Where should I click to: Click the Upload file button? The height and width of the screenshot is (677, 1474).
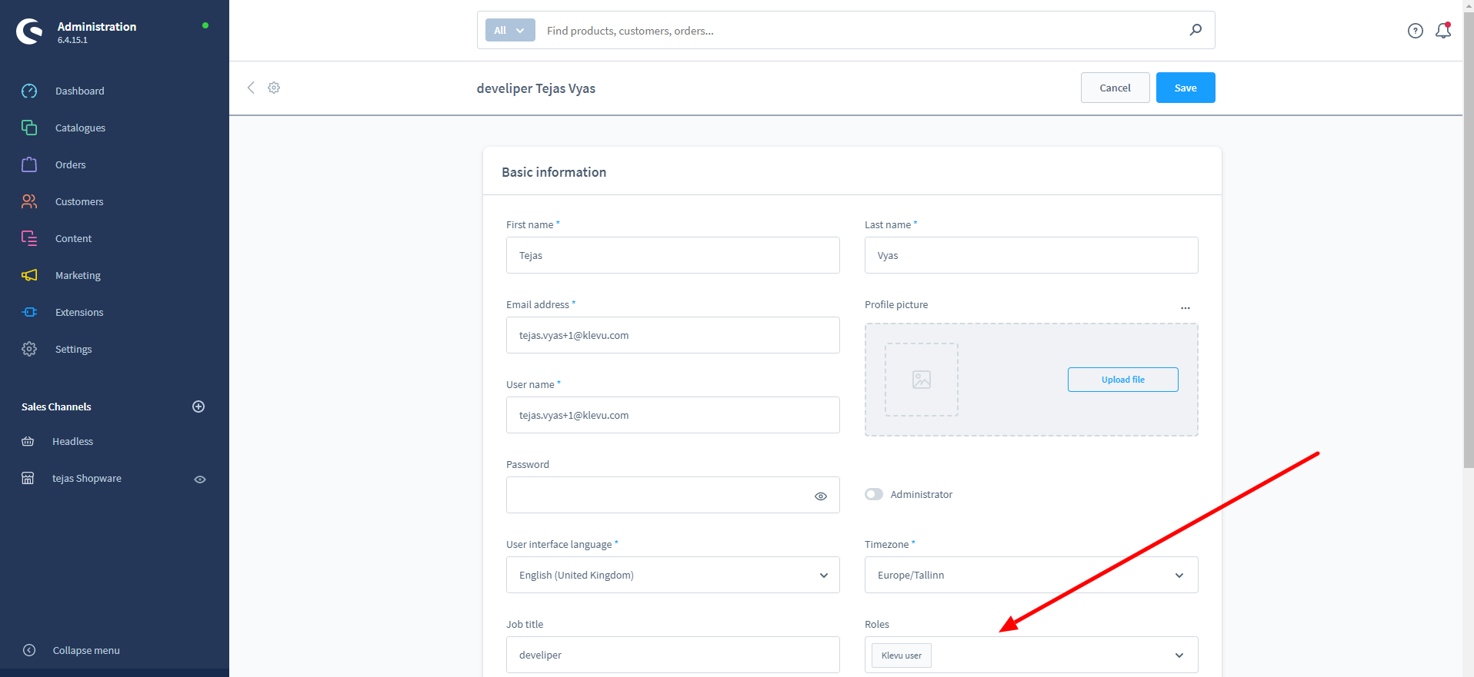coord(1122,380)
